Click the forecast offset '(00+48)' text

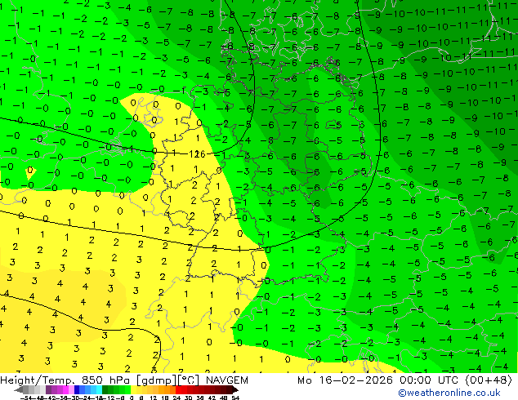point(489,380)
